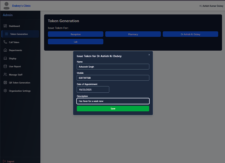Save the token for Dr Ashish Kr Dubey
225x163 pixels.
click(113, 108)
